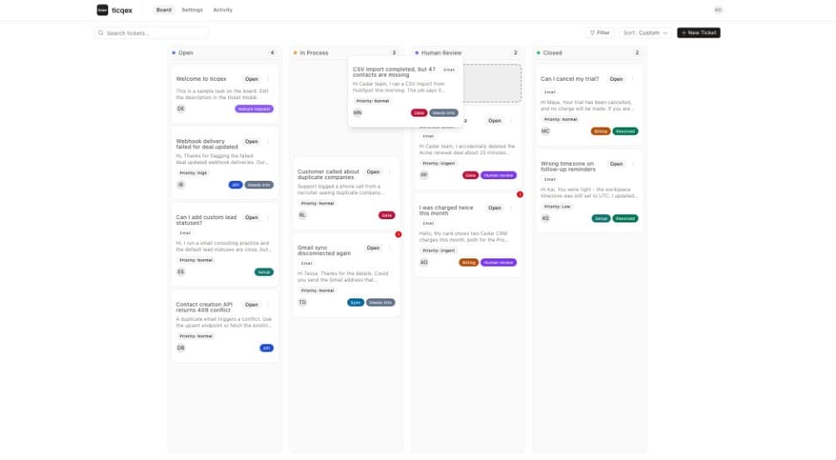Open status dropdown on cancel my trial

(616, 79)
